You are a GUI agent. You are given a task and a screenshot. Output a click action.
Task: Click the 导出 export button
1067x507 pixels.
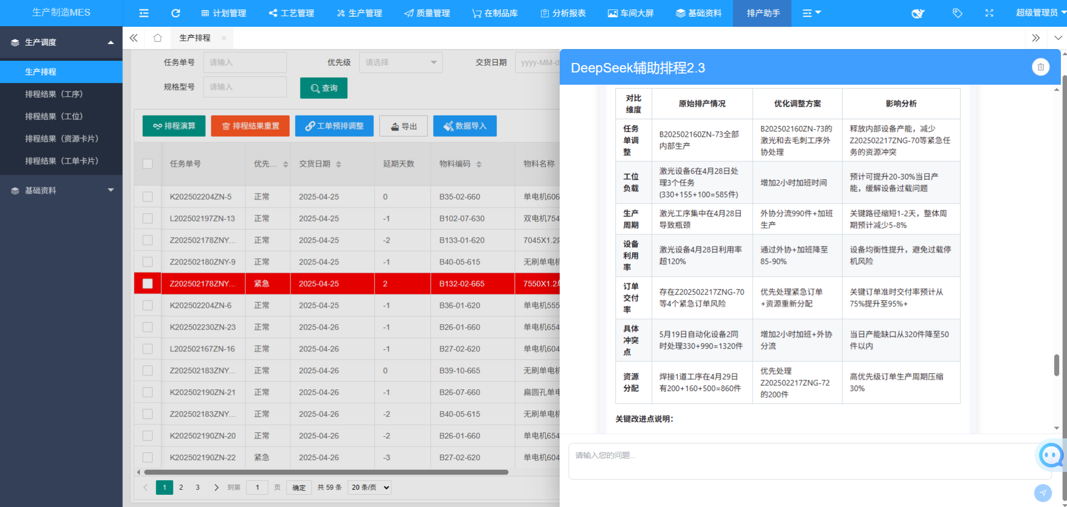pyautogui.click(x=404, y=126)
